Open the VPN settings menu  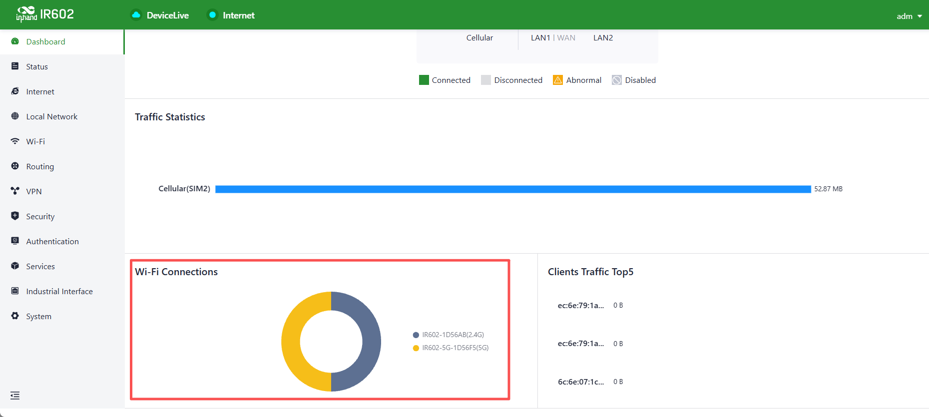coord(62,191)
